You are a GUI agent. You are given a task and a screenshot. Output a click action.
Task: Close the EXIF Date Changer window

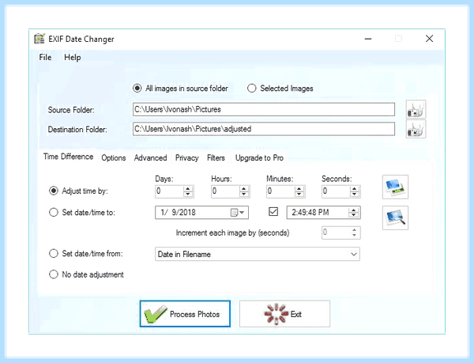tap(429, 39)
